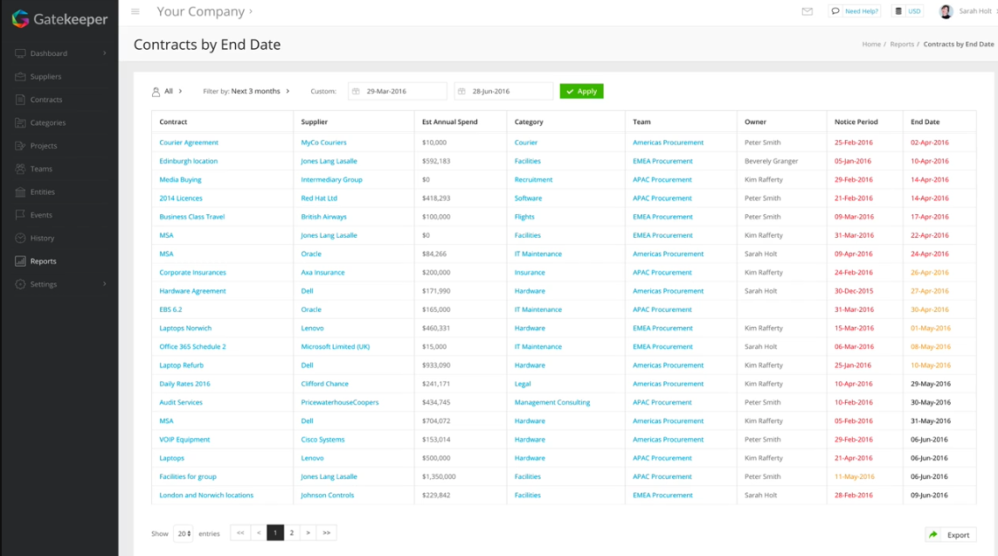Click the Teams people icon in sidebar
The height and width of the screenshot is (556, 998).
[x=20, y=169]
